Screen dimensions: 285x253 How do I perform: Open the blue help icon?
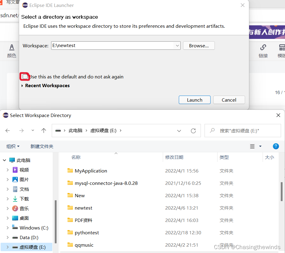pyautogui.click(x=276, y=146)
